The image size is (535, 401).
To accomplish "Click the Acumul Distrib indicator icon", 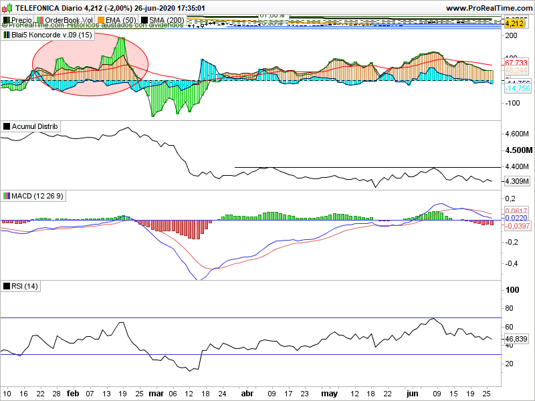I will coord(7,126).
